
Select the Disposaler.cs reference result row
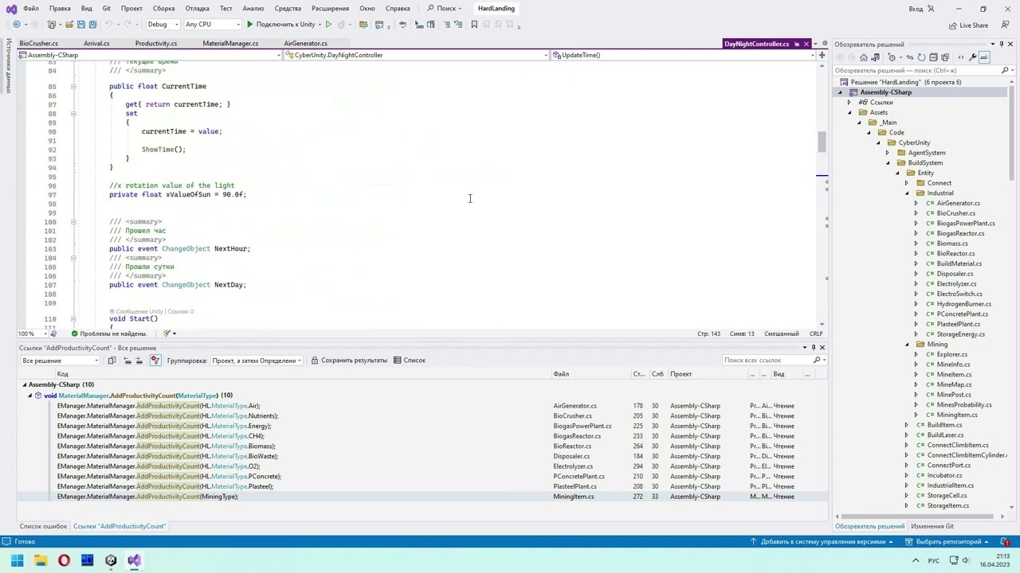(x=422, y=456)
